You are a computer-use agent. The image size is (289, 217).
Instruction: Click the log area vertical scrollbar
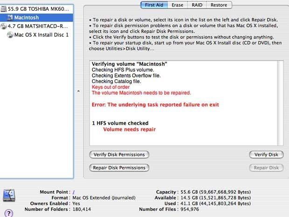tap(280, 103)
